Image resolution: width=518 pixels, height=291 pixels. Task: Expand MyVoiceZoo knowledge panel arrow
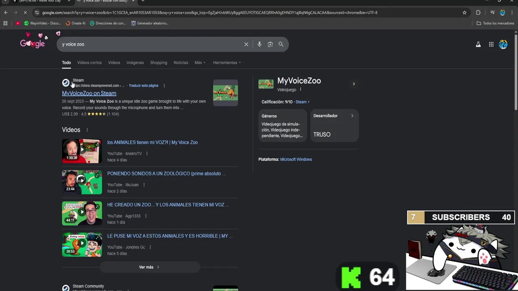pyautogui.click(x=354, y=84)
